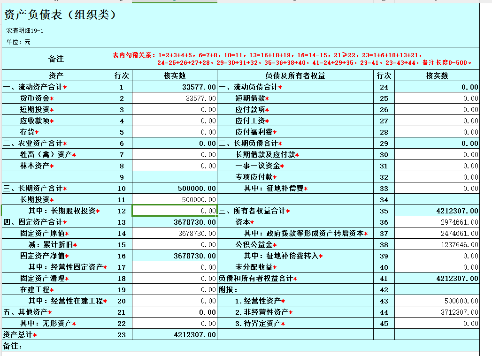Click the 4212307.00 value in row 35
492x356 pixels.
437,211
